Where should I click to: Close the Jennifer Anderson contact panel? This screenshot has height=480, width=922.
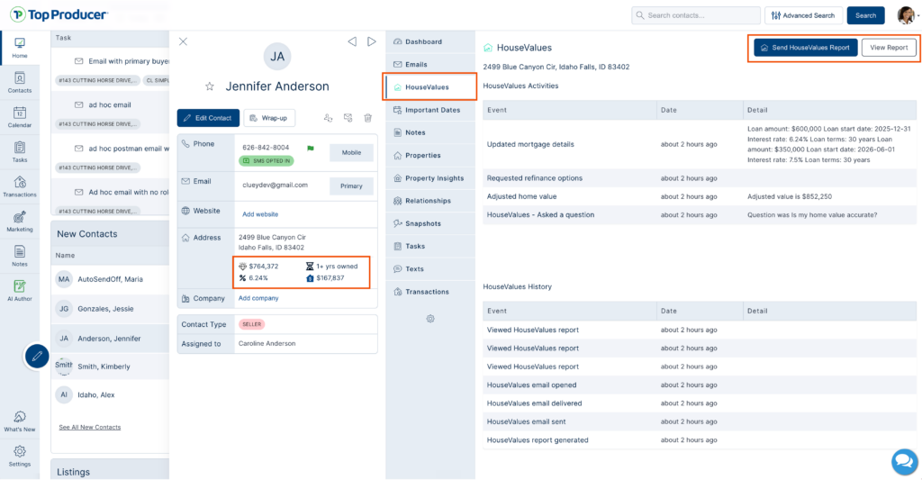pos(184,41)
